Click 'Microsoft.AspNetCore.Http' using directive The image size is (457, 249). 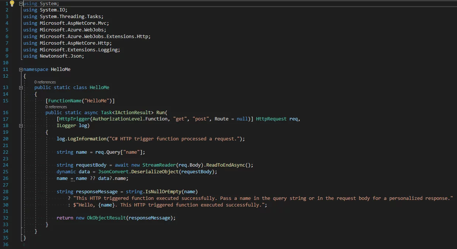(x=75, y=43)
